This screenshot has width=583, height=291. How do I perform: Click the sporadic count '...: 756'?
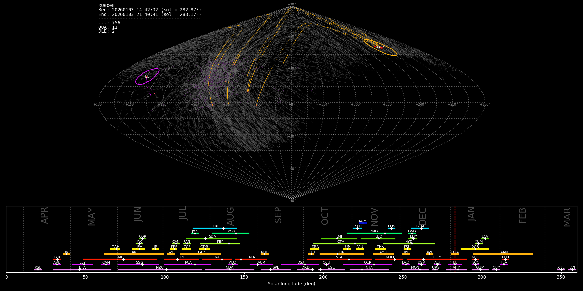click(109, 23)
